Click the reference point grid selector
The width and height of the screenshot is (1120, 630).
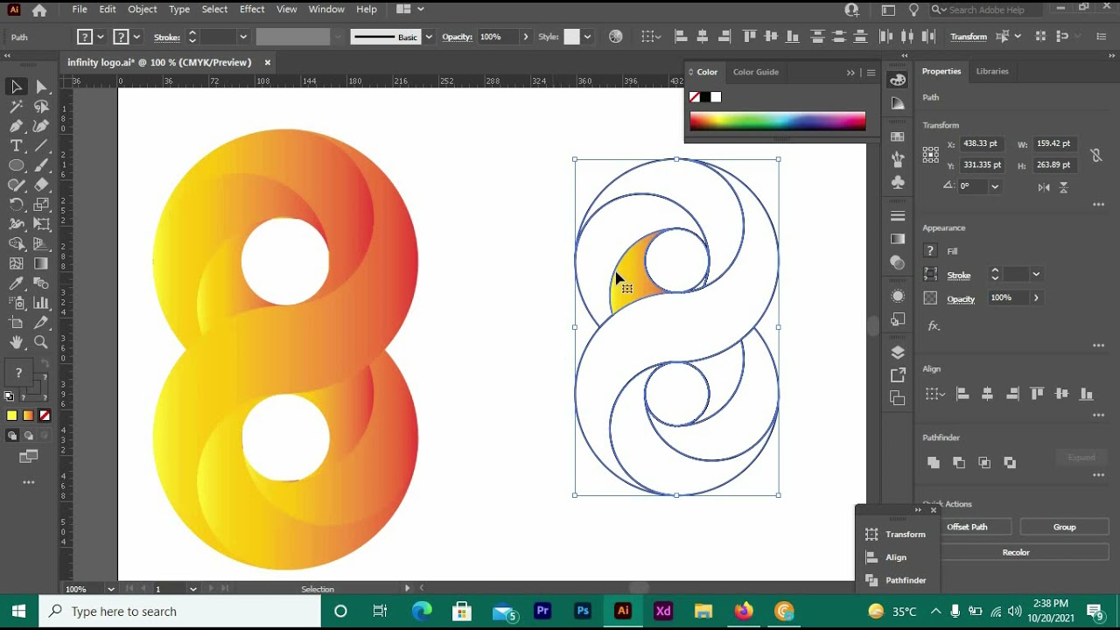point(930,154)
